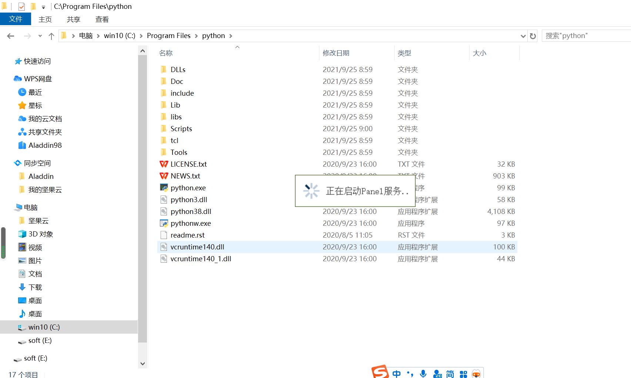Select the tcl folder icon
The width and height of the screenshot is (631, 378).
(164, 140)
